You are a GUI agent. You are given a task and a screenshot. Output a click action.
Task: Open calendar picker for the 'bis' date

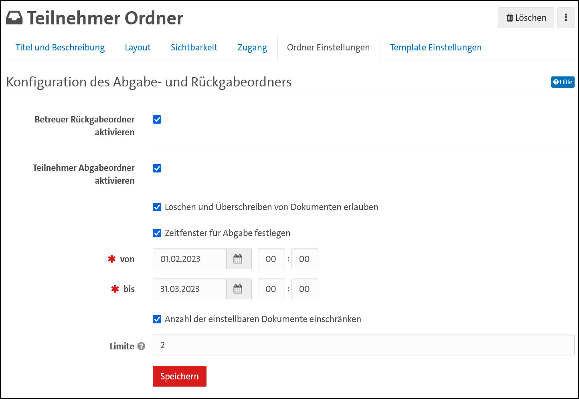pyautogui.click(x=238, y=289)
